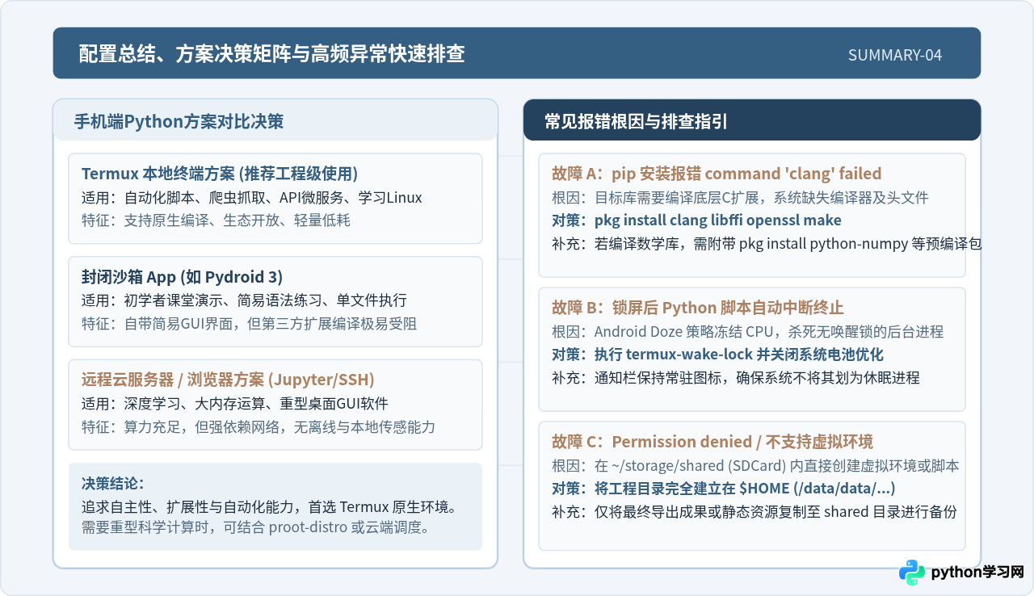
Task: Click the line "适用：自动化脚本、爬虫抓取、API微服务、学习Linux"
Action: pos(252,197)
